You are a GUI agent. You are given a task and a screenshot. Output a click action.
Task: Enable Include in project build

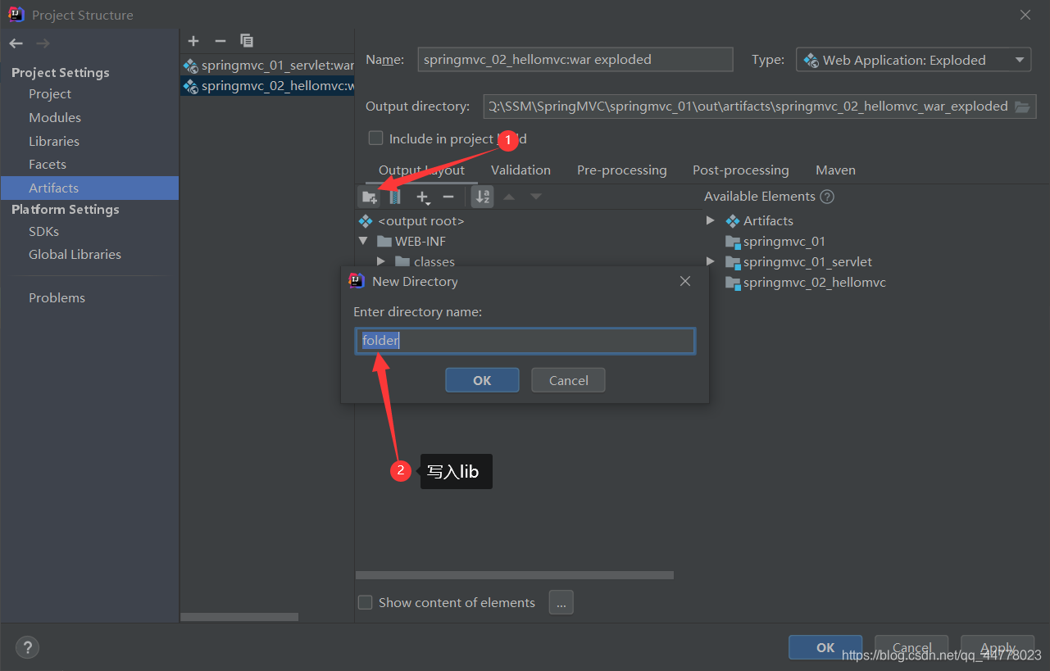point(375,138)
